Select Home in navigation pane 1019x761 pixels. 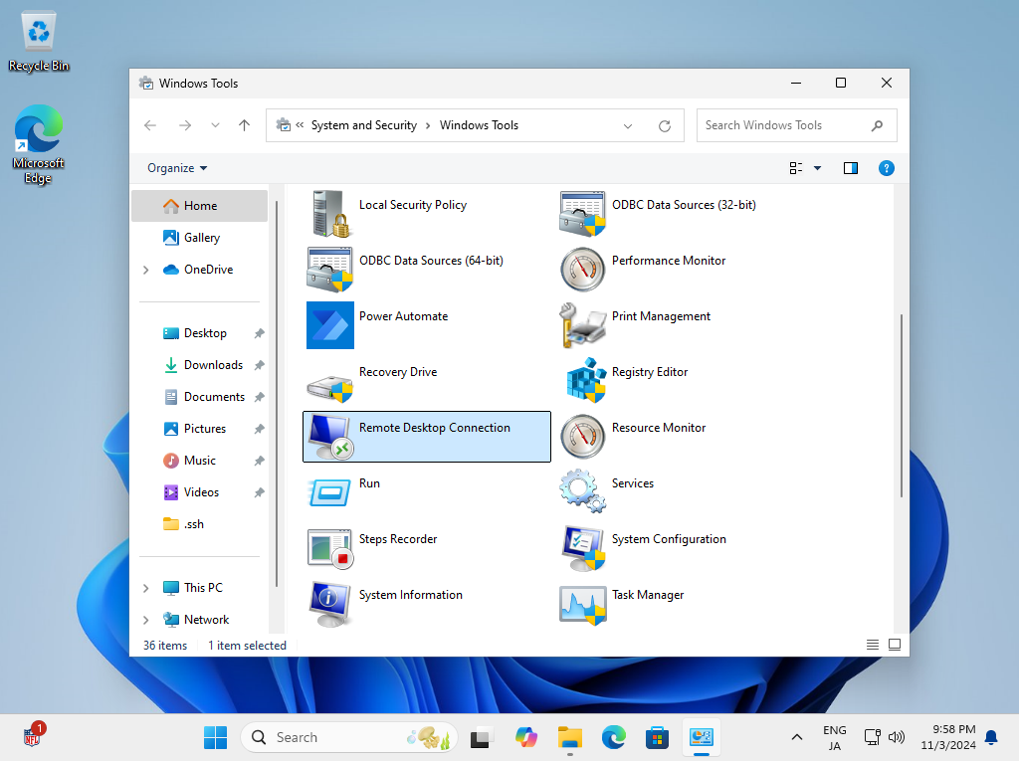[199, 206]
